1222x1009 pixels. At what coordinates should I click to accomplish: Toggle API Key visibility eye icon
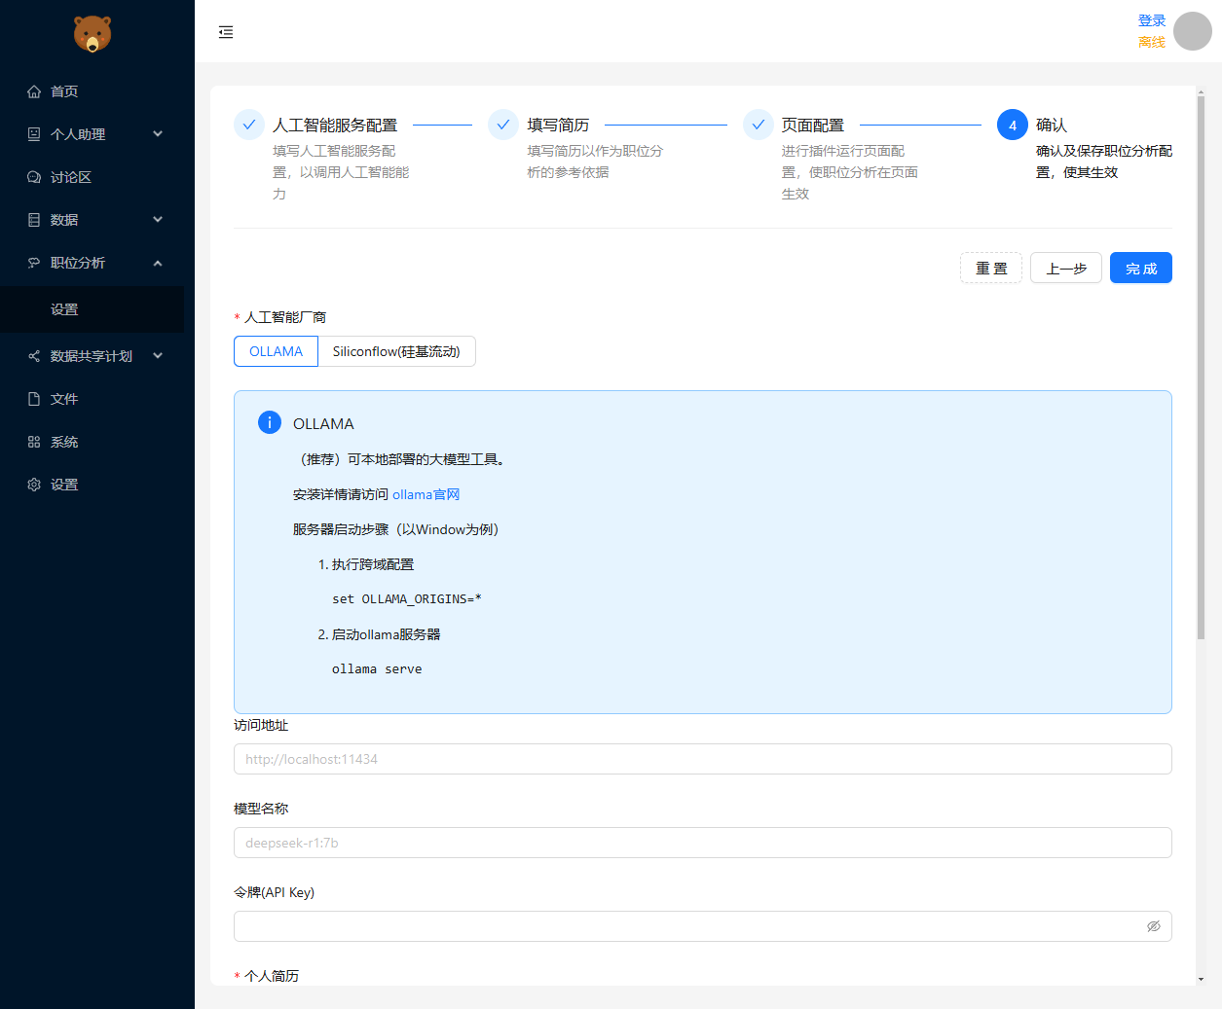[1154, 926]
